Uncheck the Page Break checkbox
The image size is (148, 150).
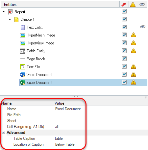point(124,59)
